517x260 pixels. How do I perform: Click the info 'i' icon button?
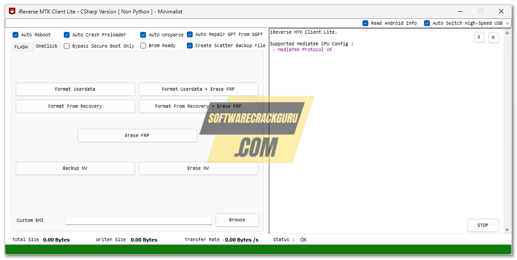click(479, 37)
